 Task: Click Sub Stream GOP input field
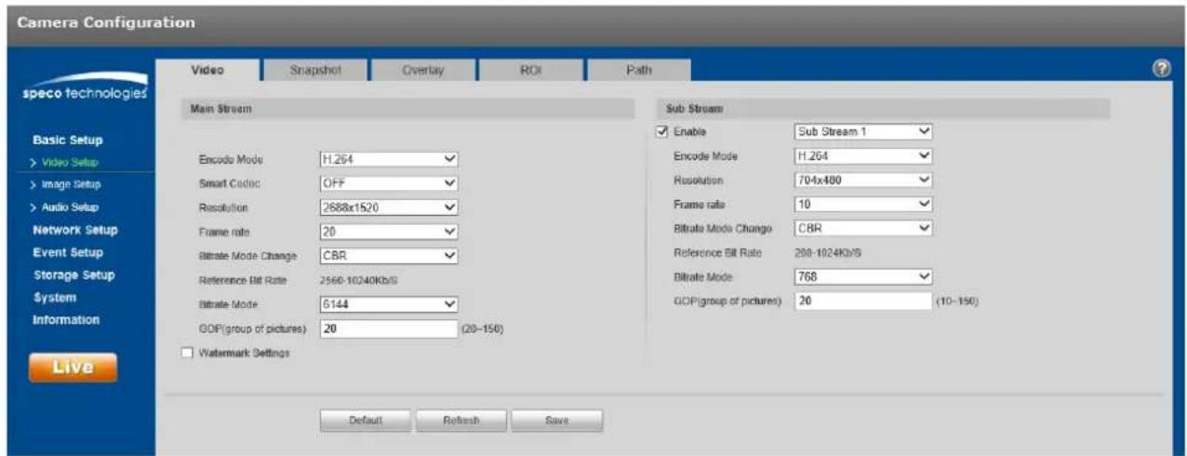pyautogui.click(x=862, y=302)
